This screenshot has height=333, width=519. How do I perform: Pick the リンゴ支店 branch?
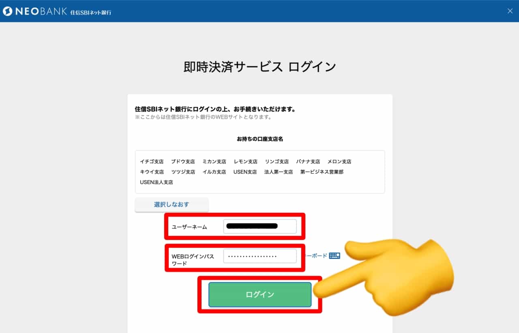(277, 162)
